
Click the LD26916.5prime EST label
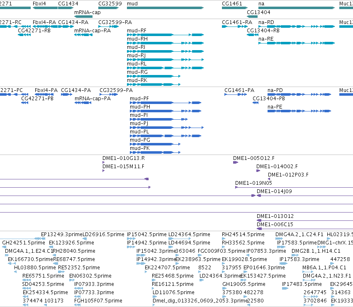103,234
